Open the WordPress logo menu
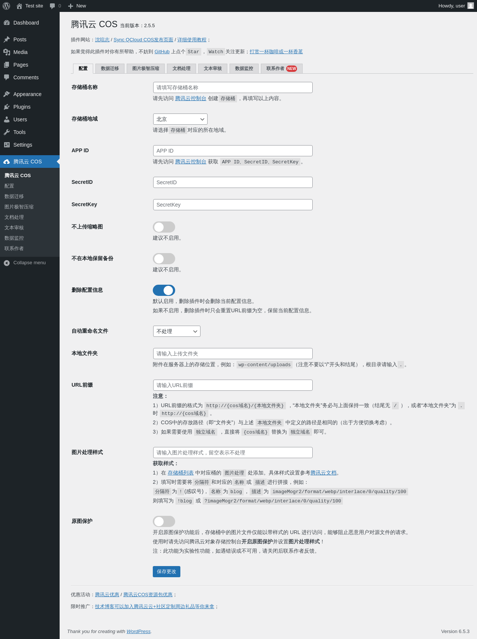The width and height of the screenshot is (477, 639). (6, 6)
